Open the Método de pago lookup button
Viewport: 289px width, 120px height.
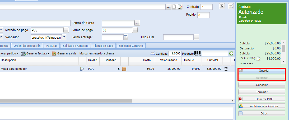click(66, 30)
